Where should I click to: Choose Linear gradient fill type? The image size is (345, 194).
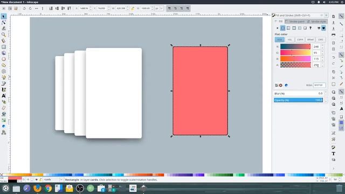click(288, 28)
